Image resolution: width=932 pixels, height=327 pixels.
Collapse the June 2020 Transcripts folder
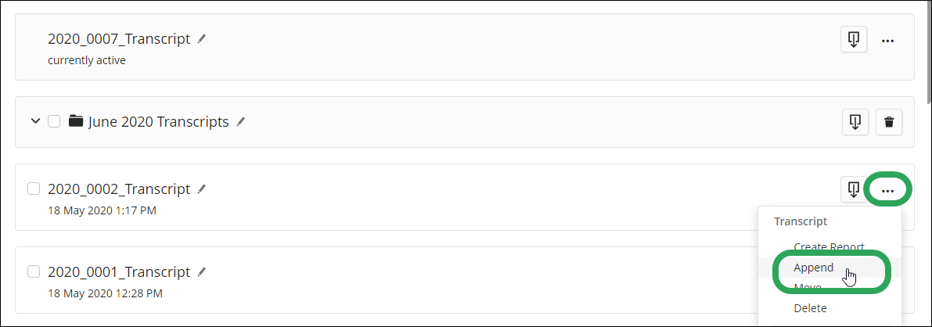point(34,121)
